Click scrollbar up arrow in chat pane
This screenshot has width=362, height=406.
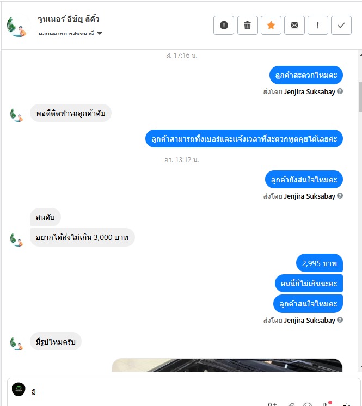(x=360, y=55)
